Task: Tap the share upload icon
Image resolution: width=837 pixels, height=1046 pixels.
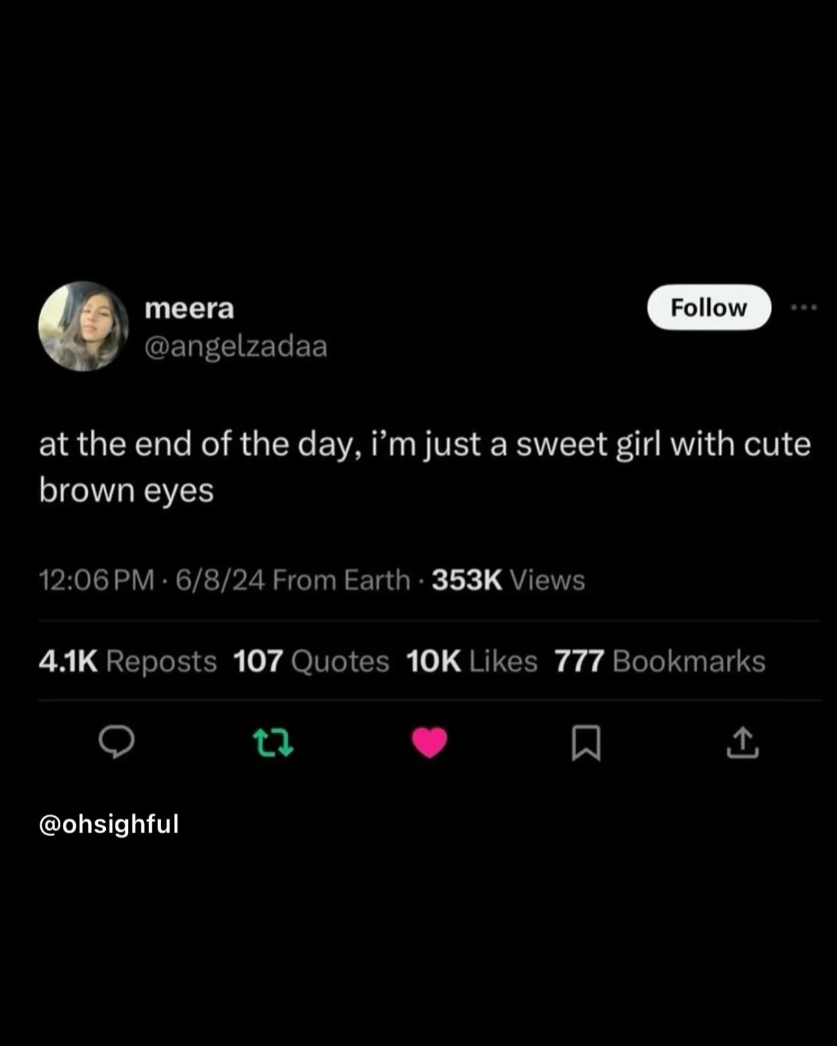Action: tap(742, 743)
